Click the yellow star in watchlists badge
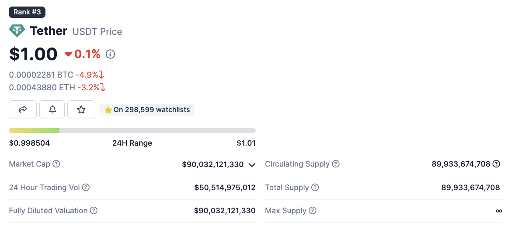The image size is (515, 232). [x=108, y=110]
